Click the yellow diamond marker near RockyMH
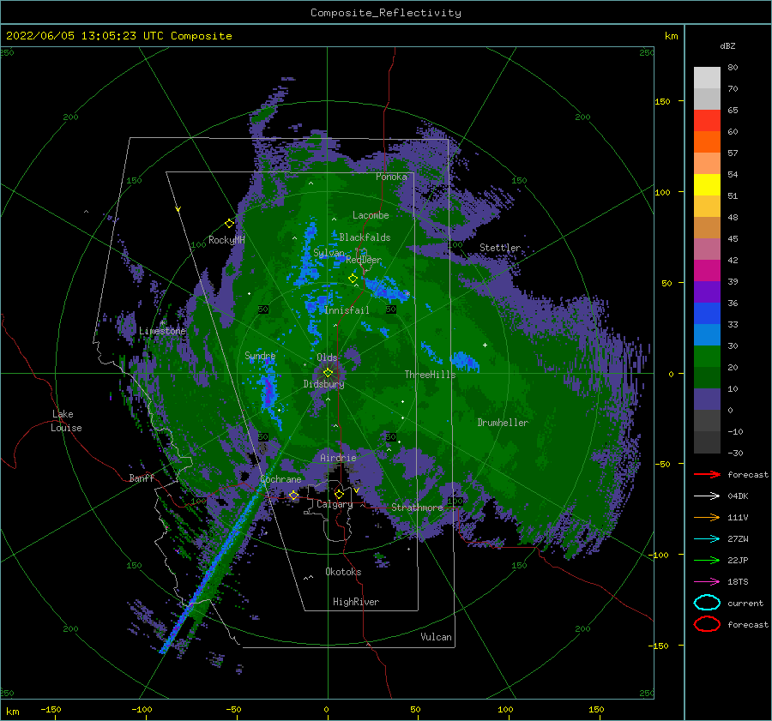The height and width of the screenshot is (721, 772). pyautogui.click(x=229, y=224)
